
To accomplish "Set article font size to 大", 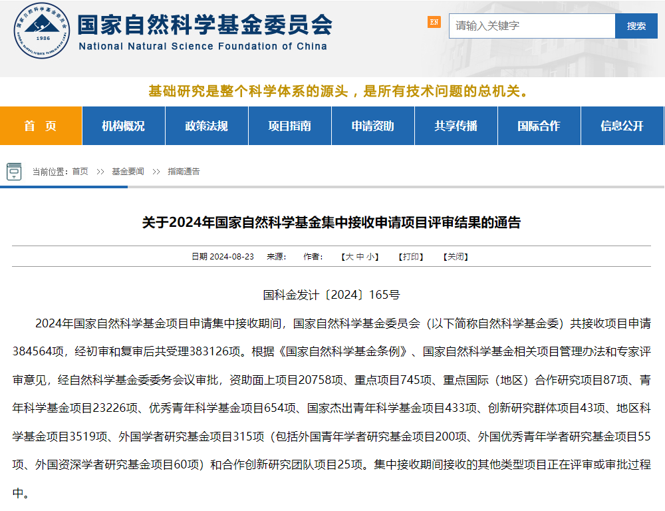I will coord(349,257).
